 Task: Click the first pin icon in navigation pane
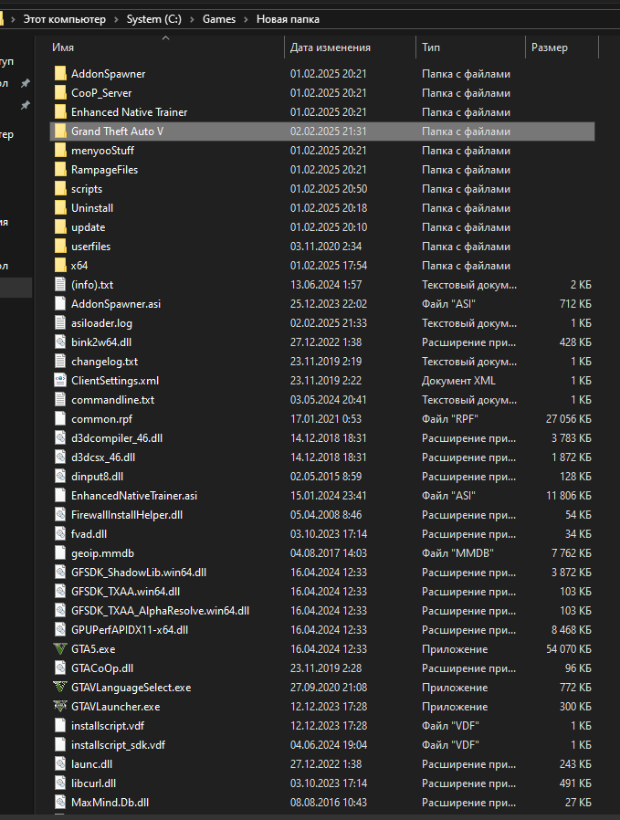[25, 83]
